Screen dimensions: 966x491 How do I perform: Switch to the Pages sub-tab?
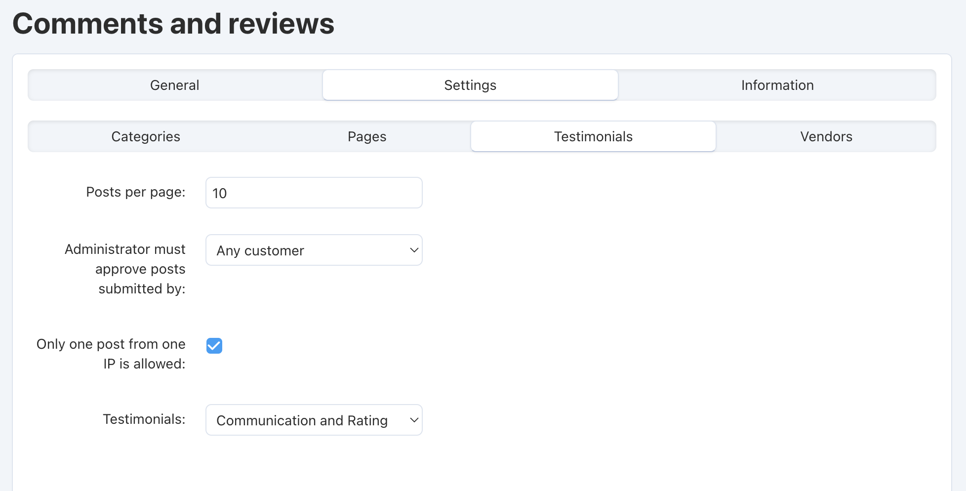point(367,136)
